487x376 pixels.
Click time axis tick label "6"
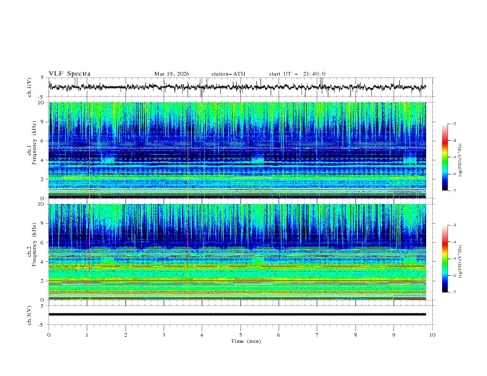(279, 335)
